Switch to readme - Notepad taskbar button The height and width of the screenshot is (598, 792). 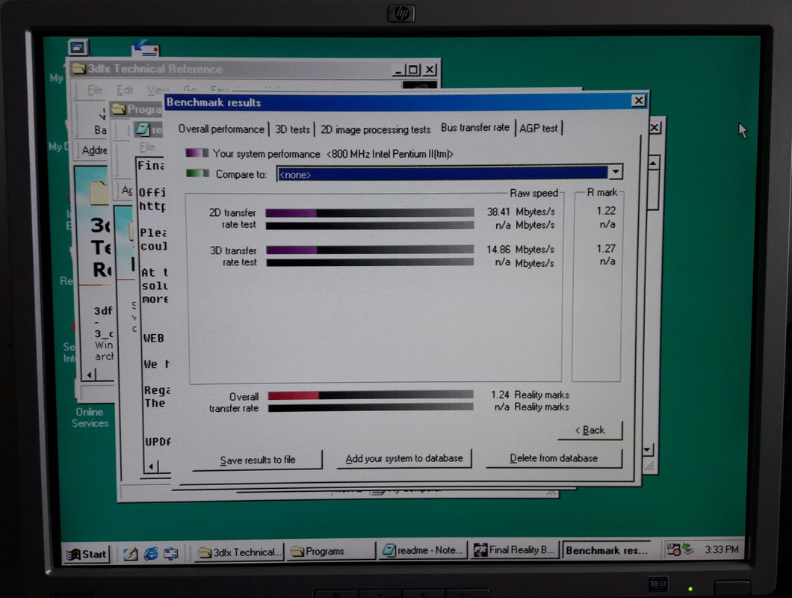click(424, 550)
